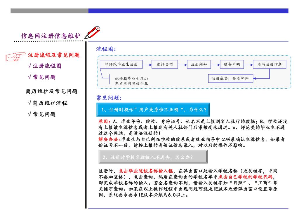This screenshot has width=299, height=224.
Task: Click the heading 流程图:
Action: tap(106, 49)
